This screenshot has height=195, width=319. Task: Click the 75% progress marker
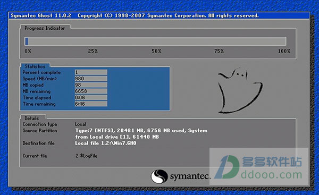[x=219, y=51]
